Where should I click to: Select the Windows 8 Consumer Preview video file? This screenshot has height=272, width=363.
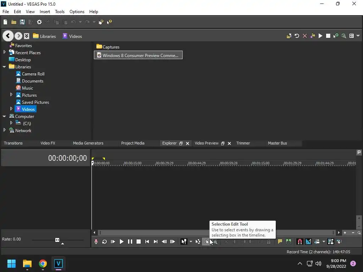click(x=138, y=55)
